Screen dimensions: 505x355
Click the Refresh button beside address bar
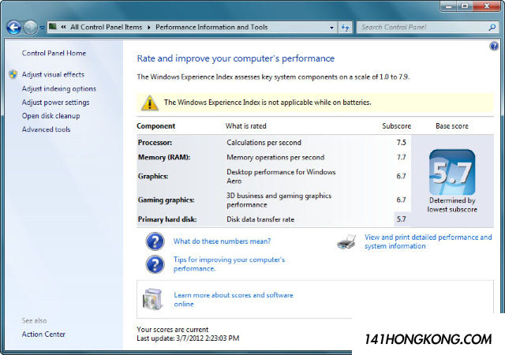(346, 28)
